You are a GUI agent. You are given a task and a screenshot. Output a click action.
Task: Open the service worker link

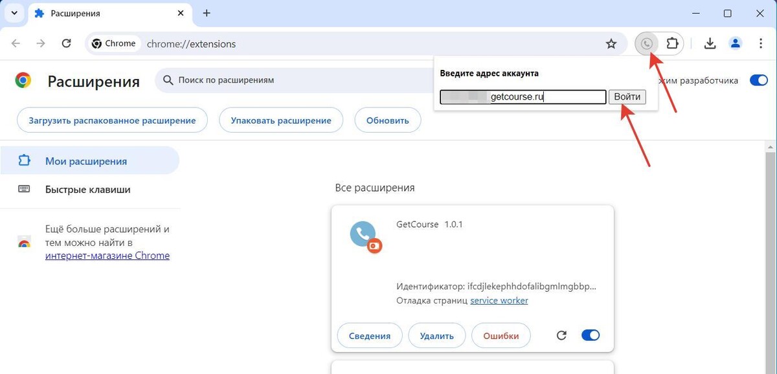[499, 300]
